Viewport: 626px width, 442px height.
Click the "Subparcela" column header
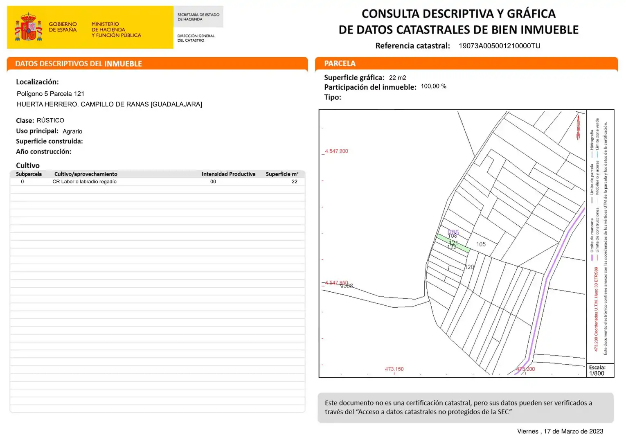[29, 174]
